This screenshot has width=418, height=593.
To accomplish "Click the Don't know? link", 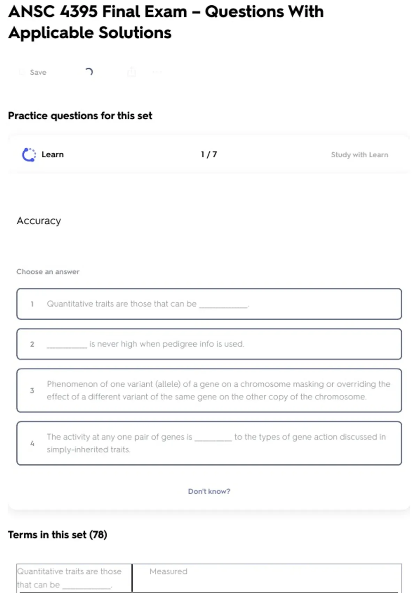I will coord(209,491).
